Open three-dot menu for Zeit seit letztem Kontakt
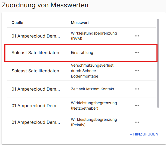This screenshot has height=145, width=166. pyautogui.click(x=137, y=89)
